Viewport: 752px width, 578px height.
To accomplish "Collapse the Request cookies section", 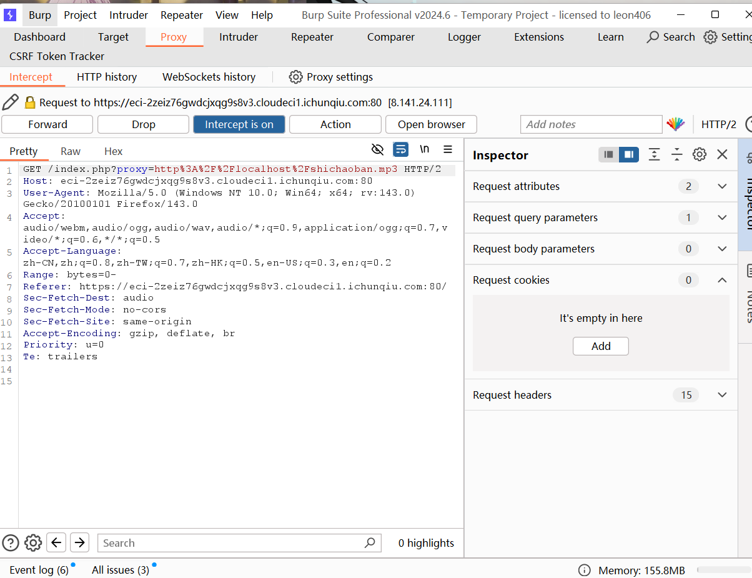I will pyautogui.click(x=722, y=280).
